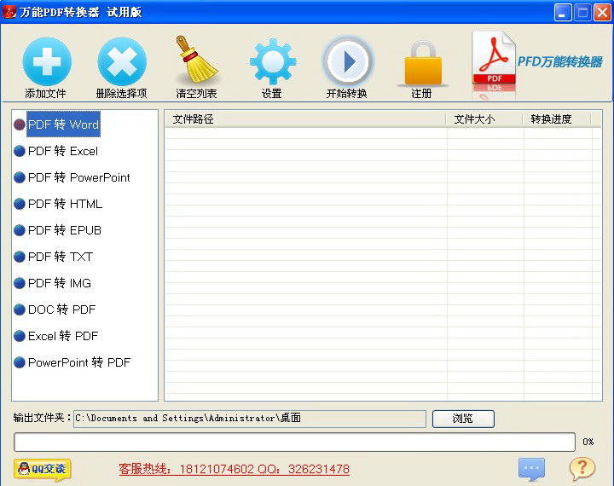This screenshot has width=614, height=486.
Task: Click the 删除选择项 cross icon
Action: 122,61
